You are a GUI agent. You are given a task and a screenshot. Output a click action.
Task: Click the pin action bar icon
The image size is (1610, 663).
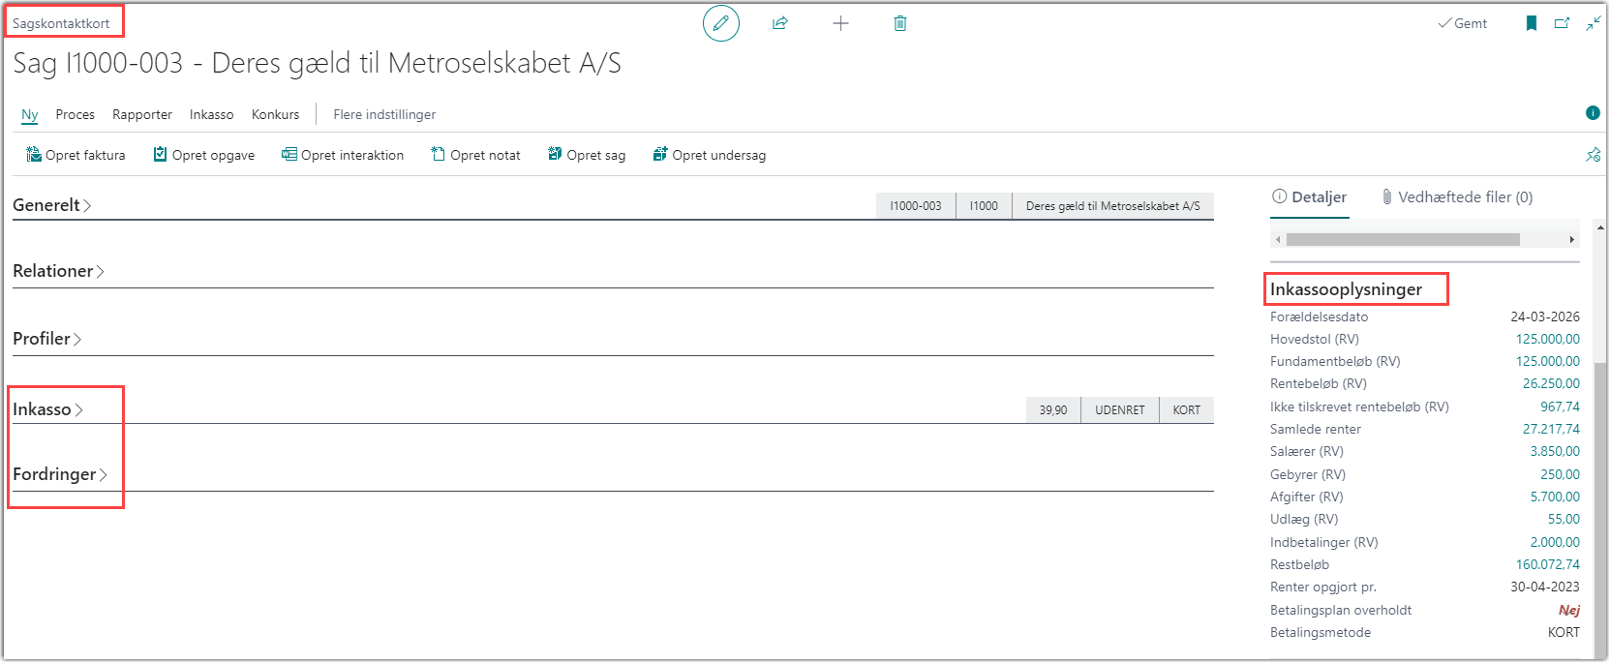1593,155
